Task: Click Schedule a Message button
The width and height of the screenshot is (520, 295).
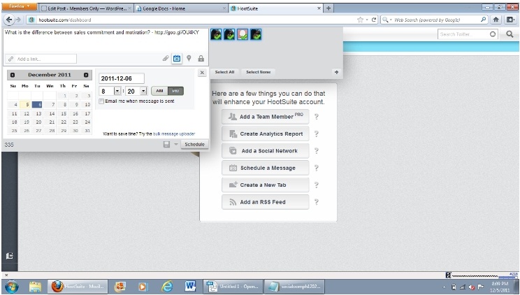Action: pyautogui.click(x=266, y=168)
